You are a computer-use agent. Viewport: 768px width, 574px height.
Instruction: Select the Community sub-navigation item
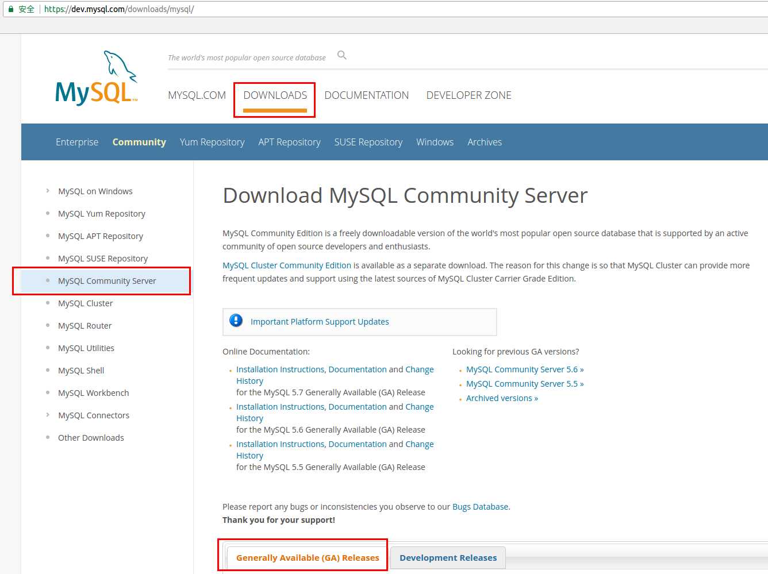[x=139, y=142]
